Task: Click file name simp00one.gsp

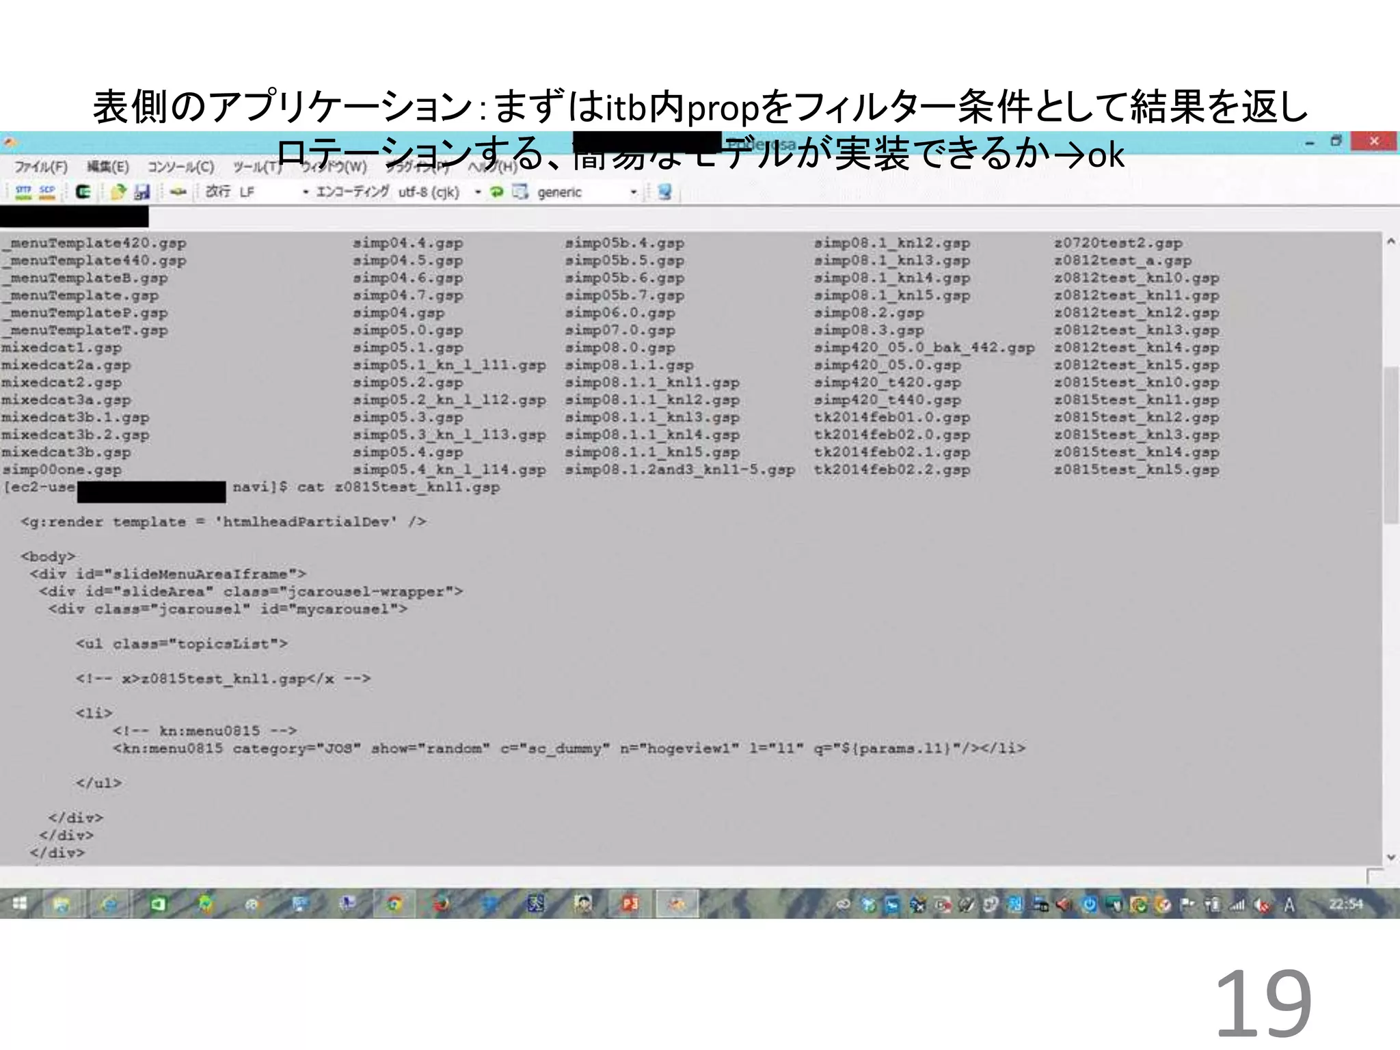Action: click(x=62, y=470)
